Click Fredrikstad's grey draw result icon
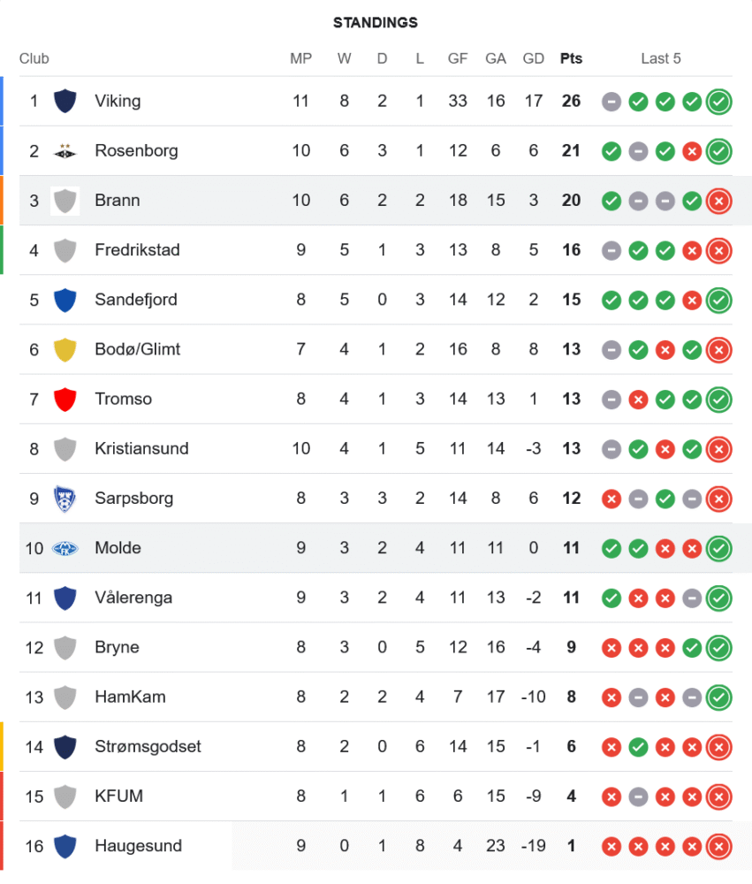This screenshot has width=752, height=884. tap(611, 250)
